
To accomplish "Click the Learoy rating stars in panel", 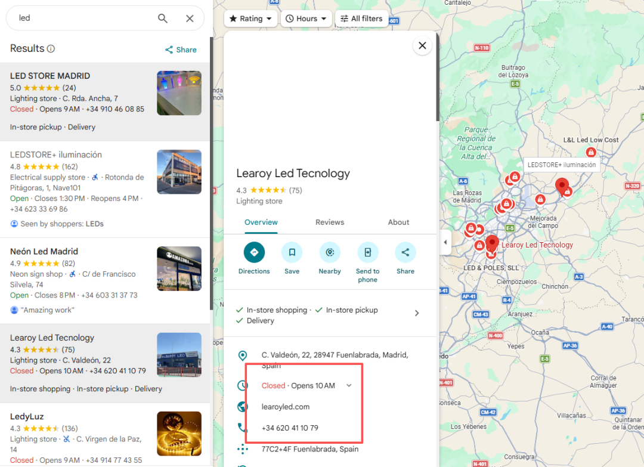I will 268,190.
